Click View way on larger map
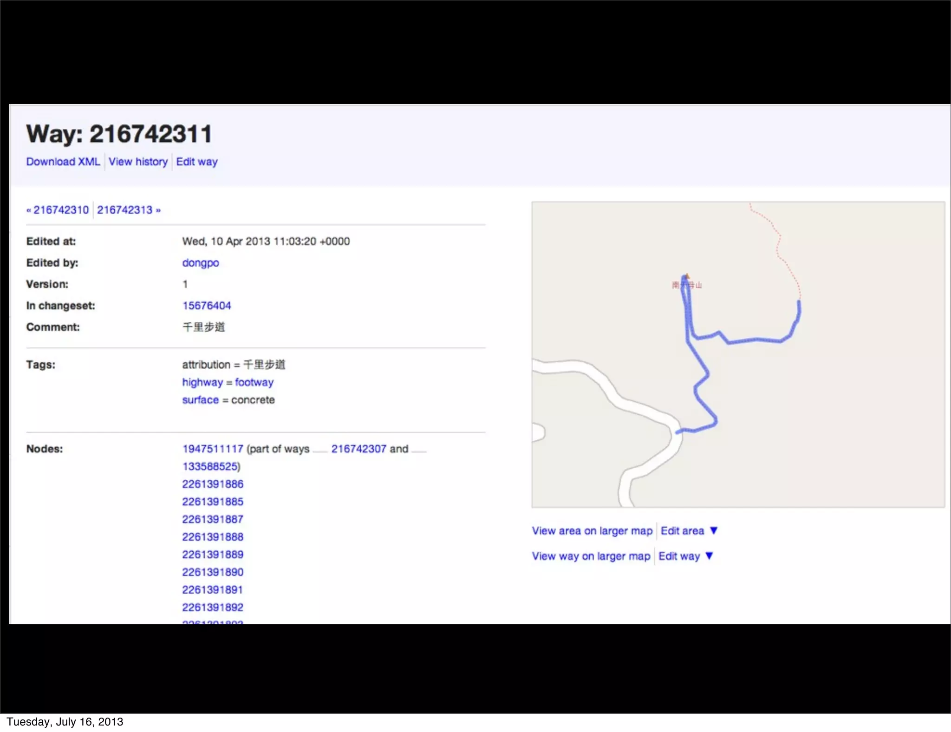Image resolution: width=951 pixels, height=732 pixels. point(591,556)
